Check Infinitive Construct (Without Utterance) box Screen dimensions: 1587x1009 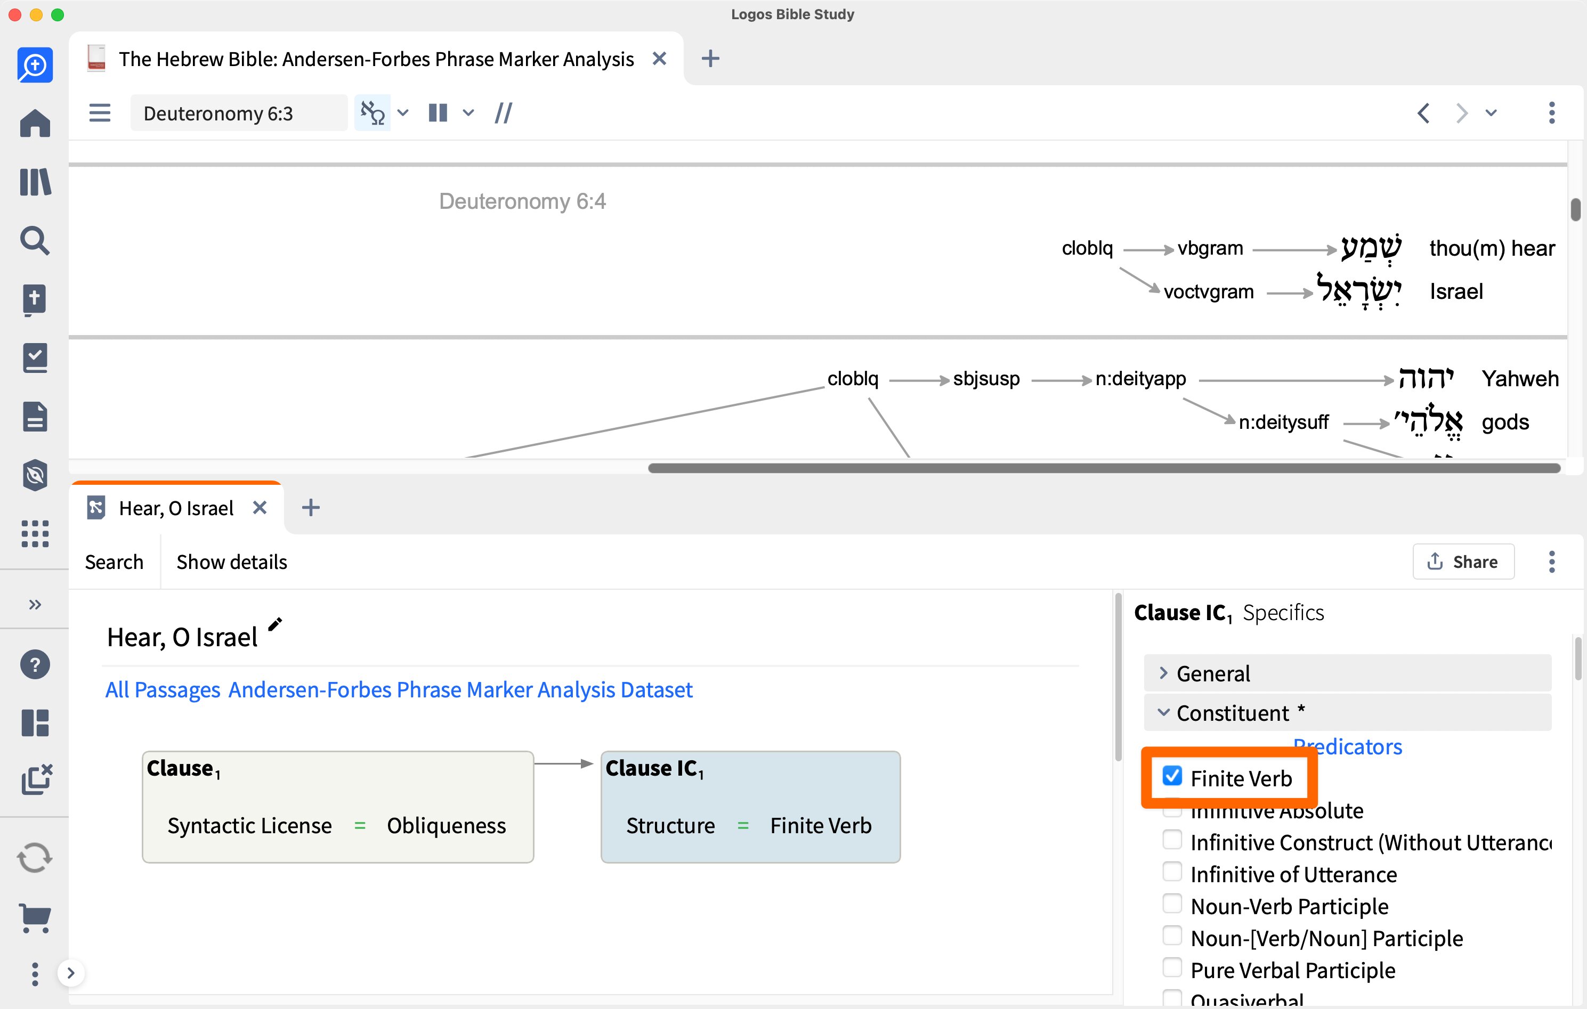[1172, 840]
